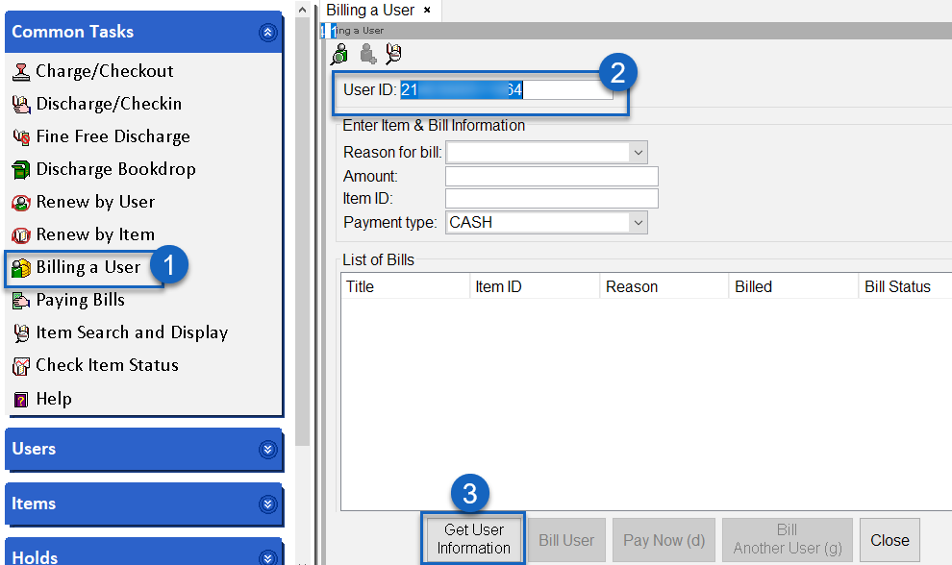Click the Pay Now (d) button
Image resolution: width=952 pixels, height=565 pixels.
tap(664, 540)
